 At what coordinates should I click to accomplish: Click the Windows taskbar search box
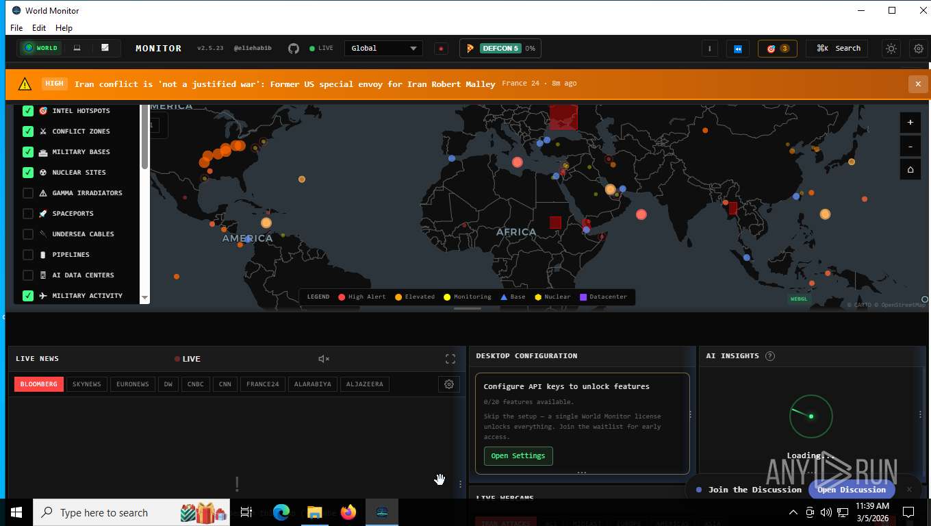click(x=130, y=512)
